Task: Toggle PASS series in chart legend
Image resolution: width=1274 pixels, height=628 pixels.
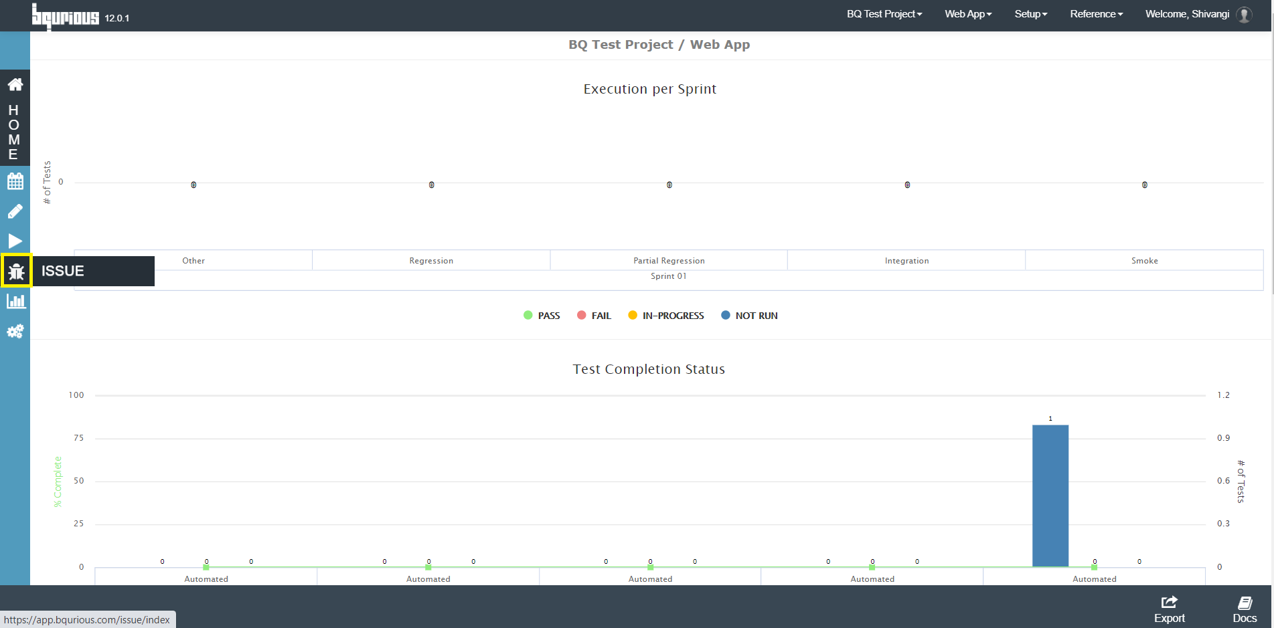Action: click(542, 316)
